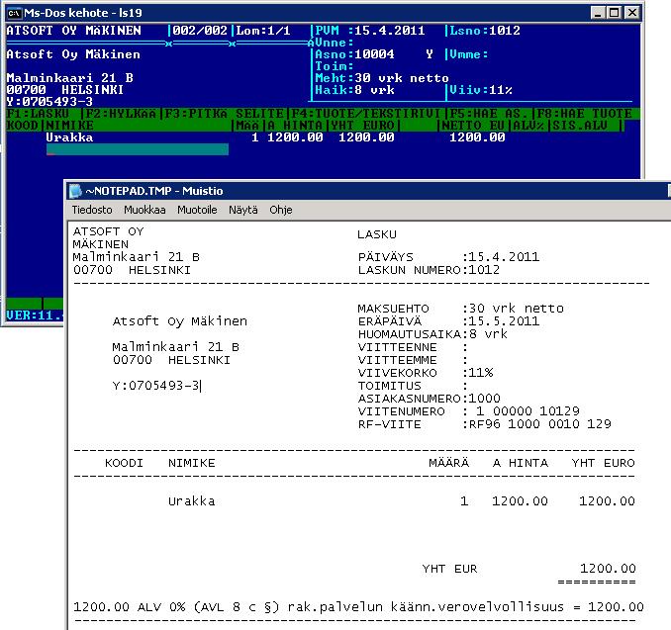Click recipient name Atsoft Oy Mäkinen in Muistio
Screen dimensions: 671x630
180,321
